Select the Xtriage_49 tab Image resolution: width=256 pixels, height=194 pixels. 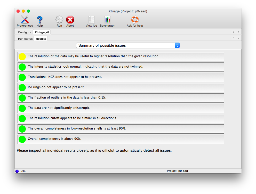click(42, 33)
